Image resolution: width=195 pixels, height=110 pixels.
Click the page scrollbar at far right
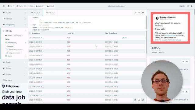194,12
